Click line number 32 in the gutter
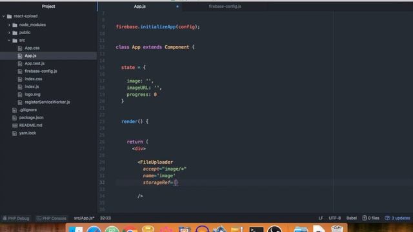413x232 pixels. click(x=102, y=182)
